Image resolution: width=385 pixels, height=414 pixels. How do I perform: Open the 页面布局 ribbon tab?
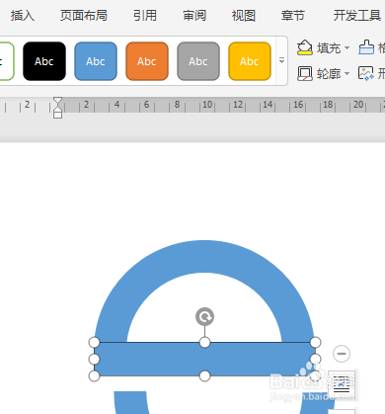click(84, 16)
